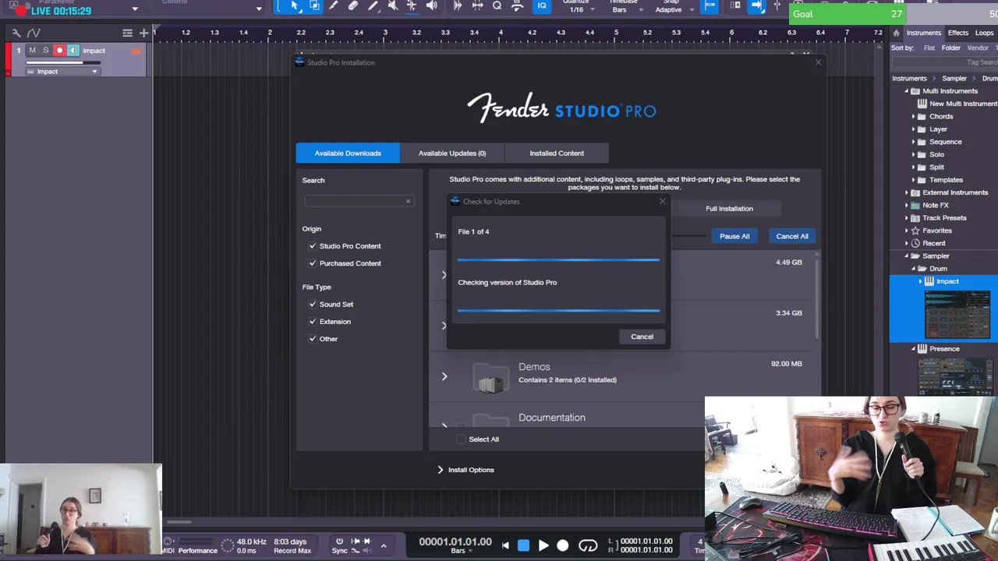Expand the Favorites node
The image size is (998, 561).
pyautogui.click(x=907, y=231)
